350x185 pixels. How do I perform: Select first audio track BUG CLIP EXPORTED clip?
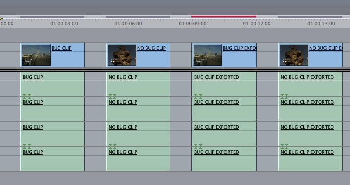(224, 84)
